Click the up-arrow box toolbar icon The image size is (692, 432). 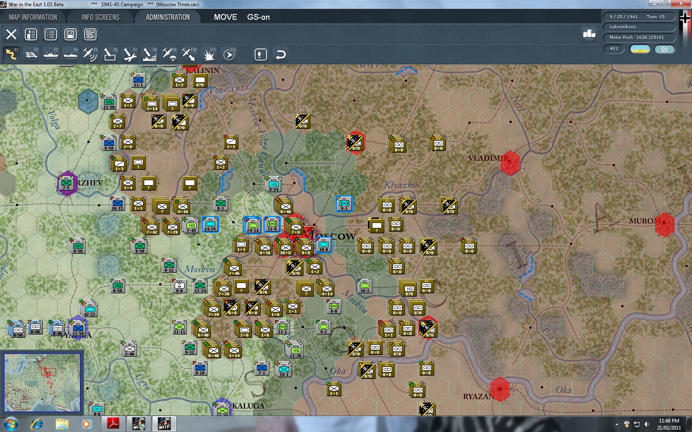click(x=260, y=54)
